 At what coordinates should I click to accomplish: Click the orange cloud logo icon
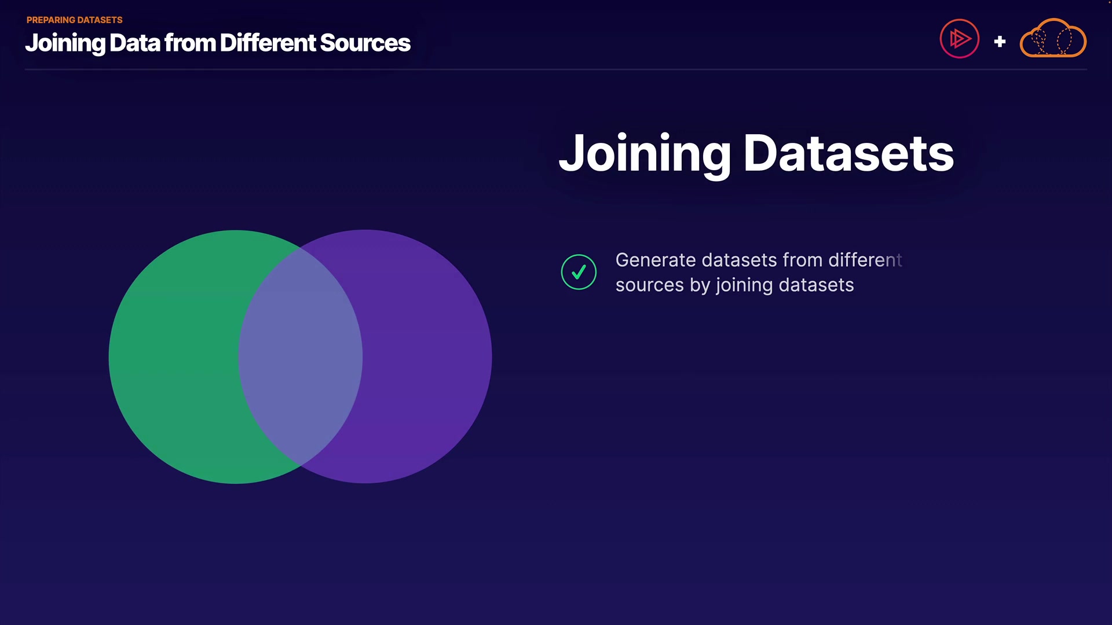click(1052, 39)
